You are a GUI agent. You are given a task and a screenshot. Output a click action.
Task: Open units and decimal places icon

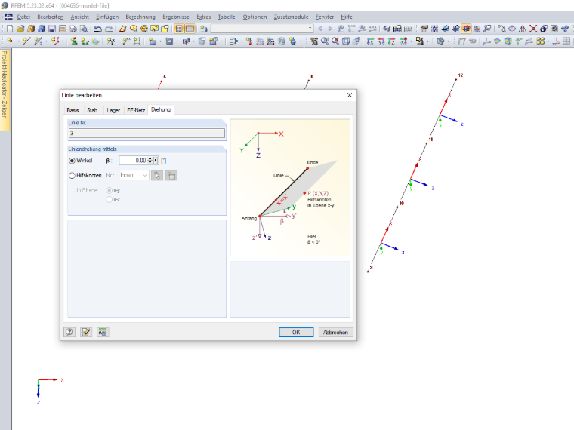click(103, 332)
